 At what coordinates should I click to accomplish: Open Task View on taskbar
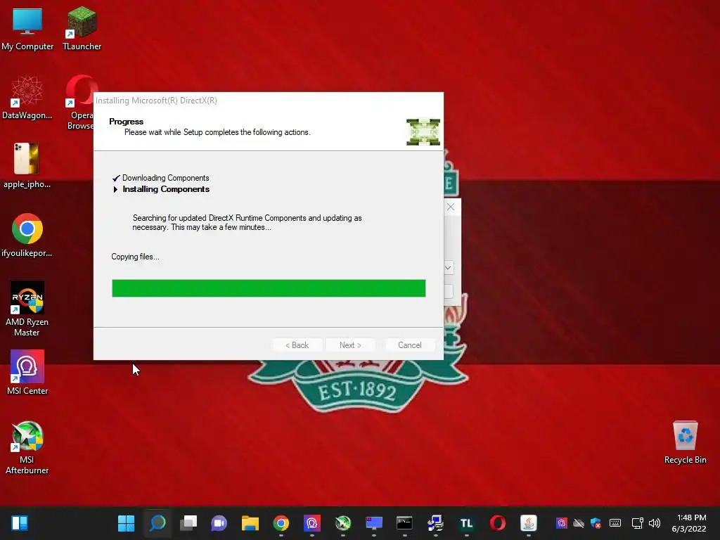click(x=188, y=523)
